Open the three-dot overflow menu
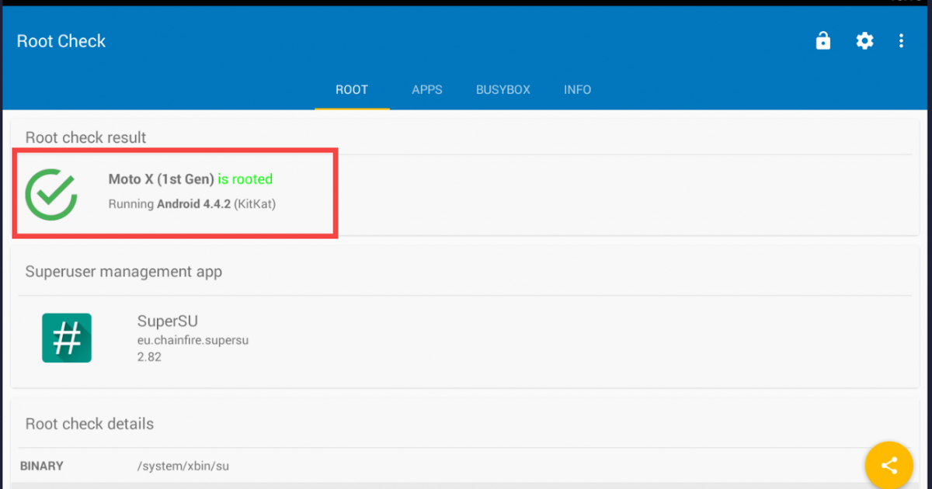Screen dimensions: 932x489 click(x=901, y=41)
